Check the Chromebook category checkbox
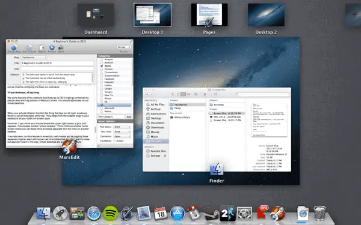The width and height of the screenshot is (361, 225). point(102,73)
